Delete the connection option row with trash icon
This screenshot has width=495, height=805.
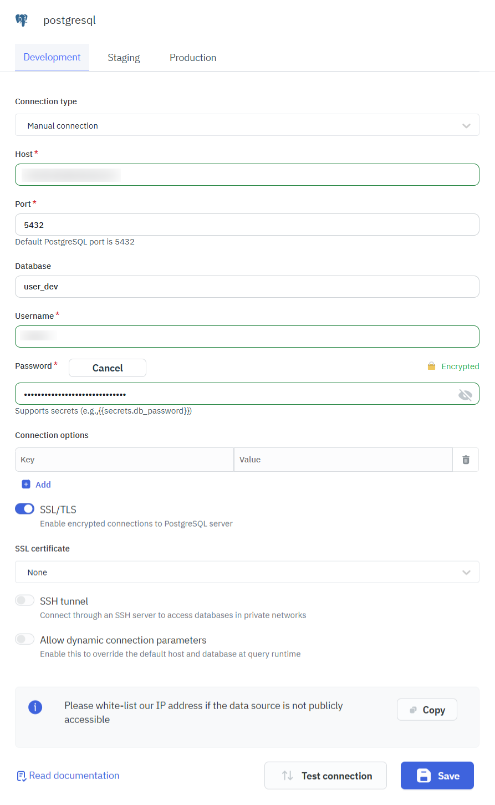466,460
